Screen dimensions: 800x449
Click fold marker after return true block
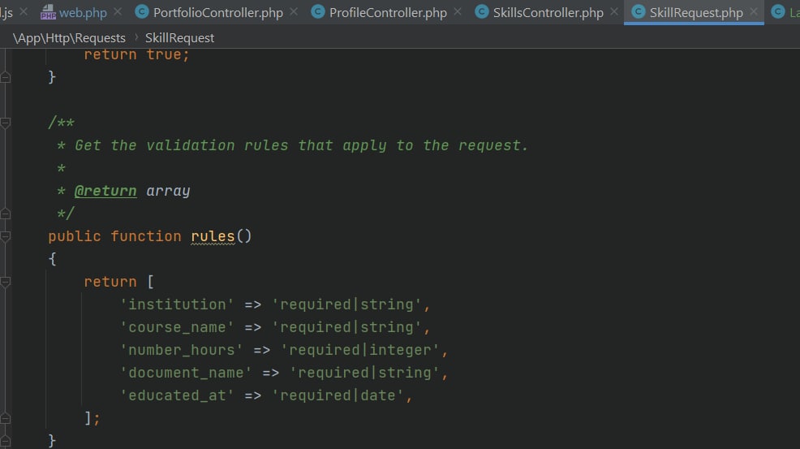(x=6, y=77)
